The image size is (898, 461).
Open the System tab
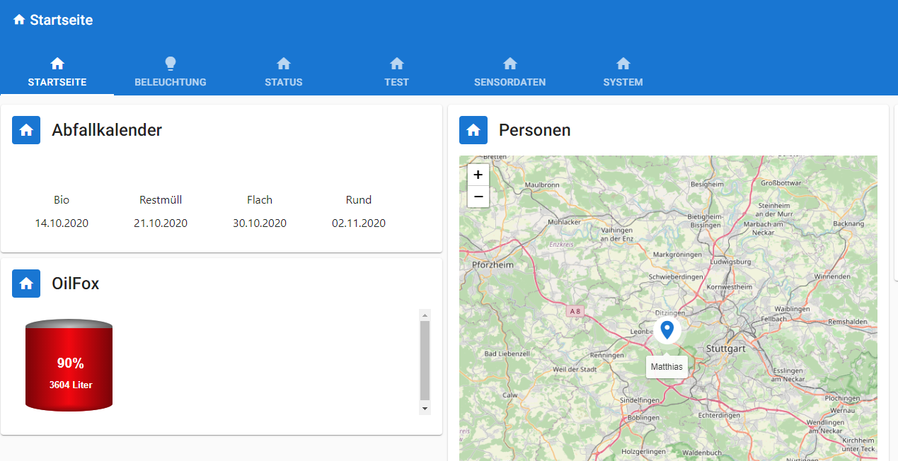click(x=623, y=74)
